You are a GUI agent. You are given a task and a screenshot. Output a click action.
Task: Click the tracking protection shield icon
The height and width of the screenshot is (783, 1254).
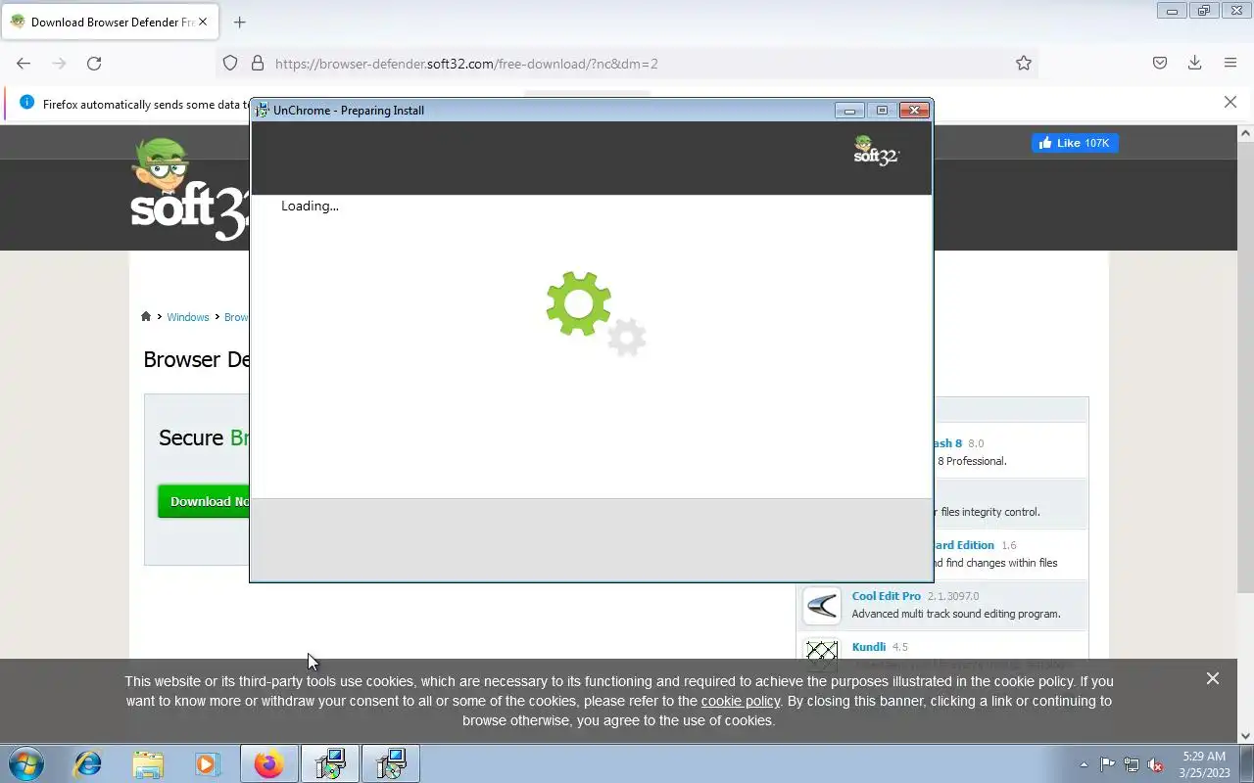click(x=230, y=63)
